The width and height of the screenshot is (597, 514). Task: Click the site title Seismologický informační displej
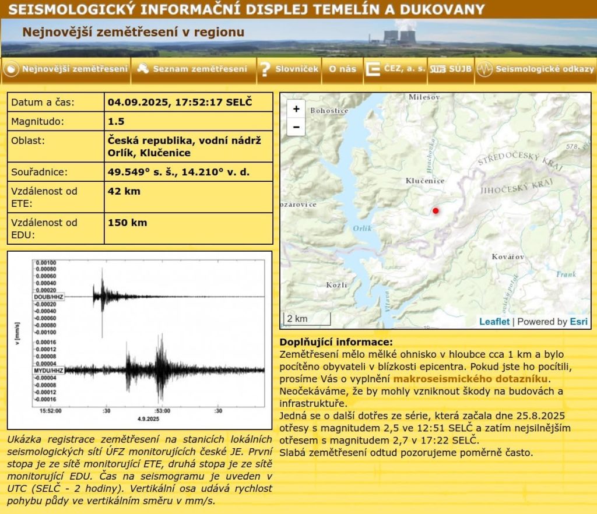247,9
